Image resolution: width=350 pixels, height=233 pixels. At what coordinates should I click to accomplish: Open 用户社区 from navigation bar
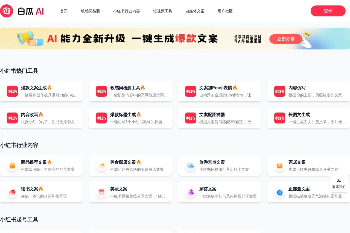(x=225, y=11)
